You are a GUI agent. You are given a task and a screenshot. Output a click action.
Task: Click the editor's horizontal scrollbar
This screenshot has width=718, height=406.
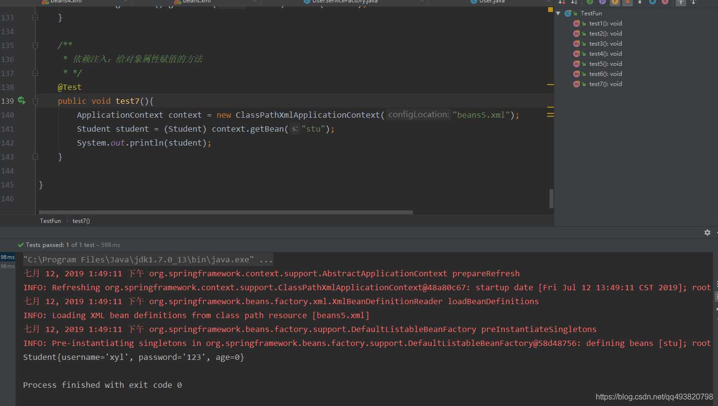pyautogui.click(x=226, y=212)
